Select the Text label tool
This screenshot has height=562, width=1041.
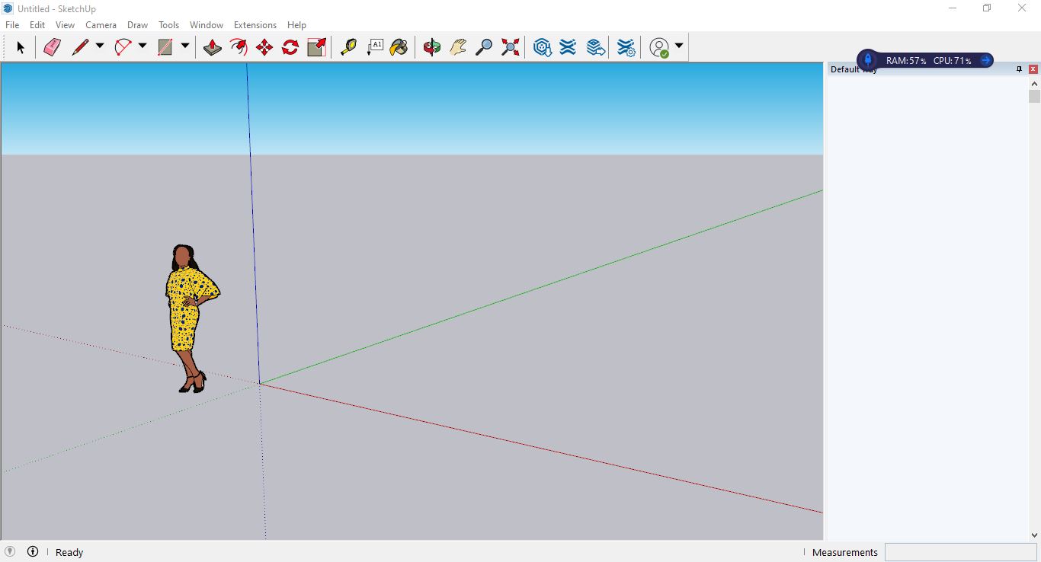[x=374, y=47]
